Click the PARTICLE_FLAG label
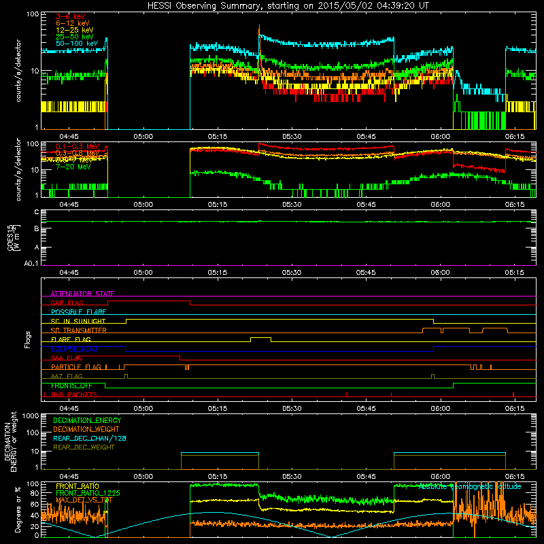This screenshot has width=544, height=544. click(x=76, y=367)
